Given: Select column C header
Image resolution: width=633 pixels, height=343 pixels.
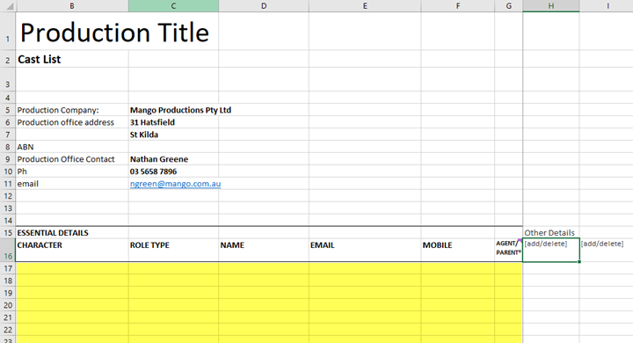Looking at the screenshot, I should tap(173, 5).
